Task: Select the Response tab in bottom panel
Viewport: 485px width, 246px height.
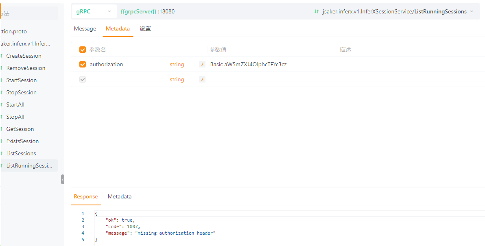Action: click(86, 197)
